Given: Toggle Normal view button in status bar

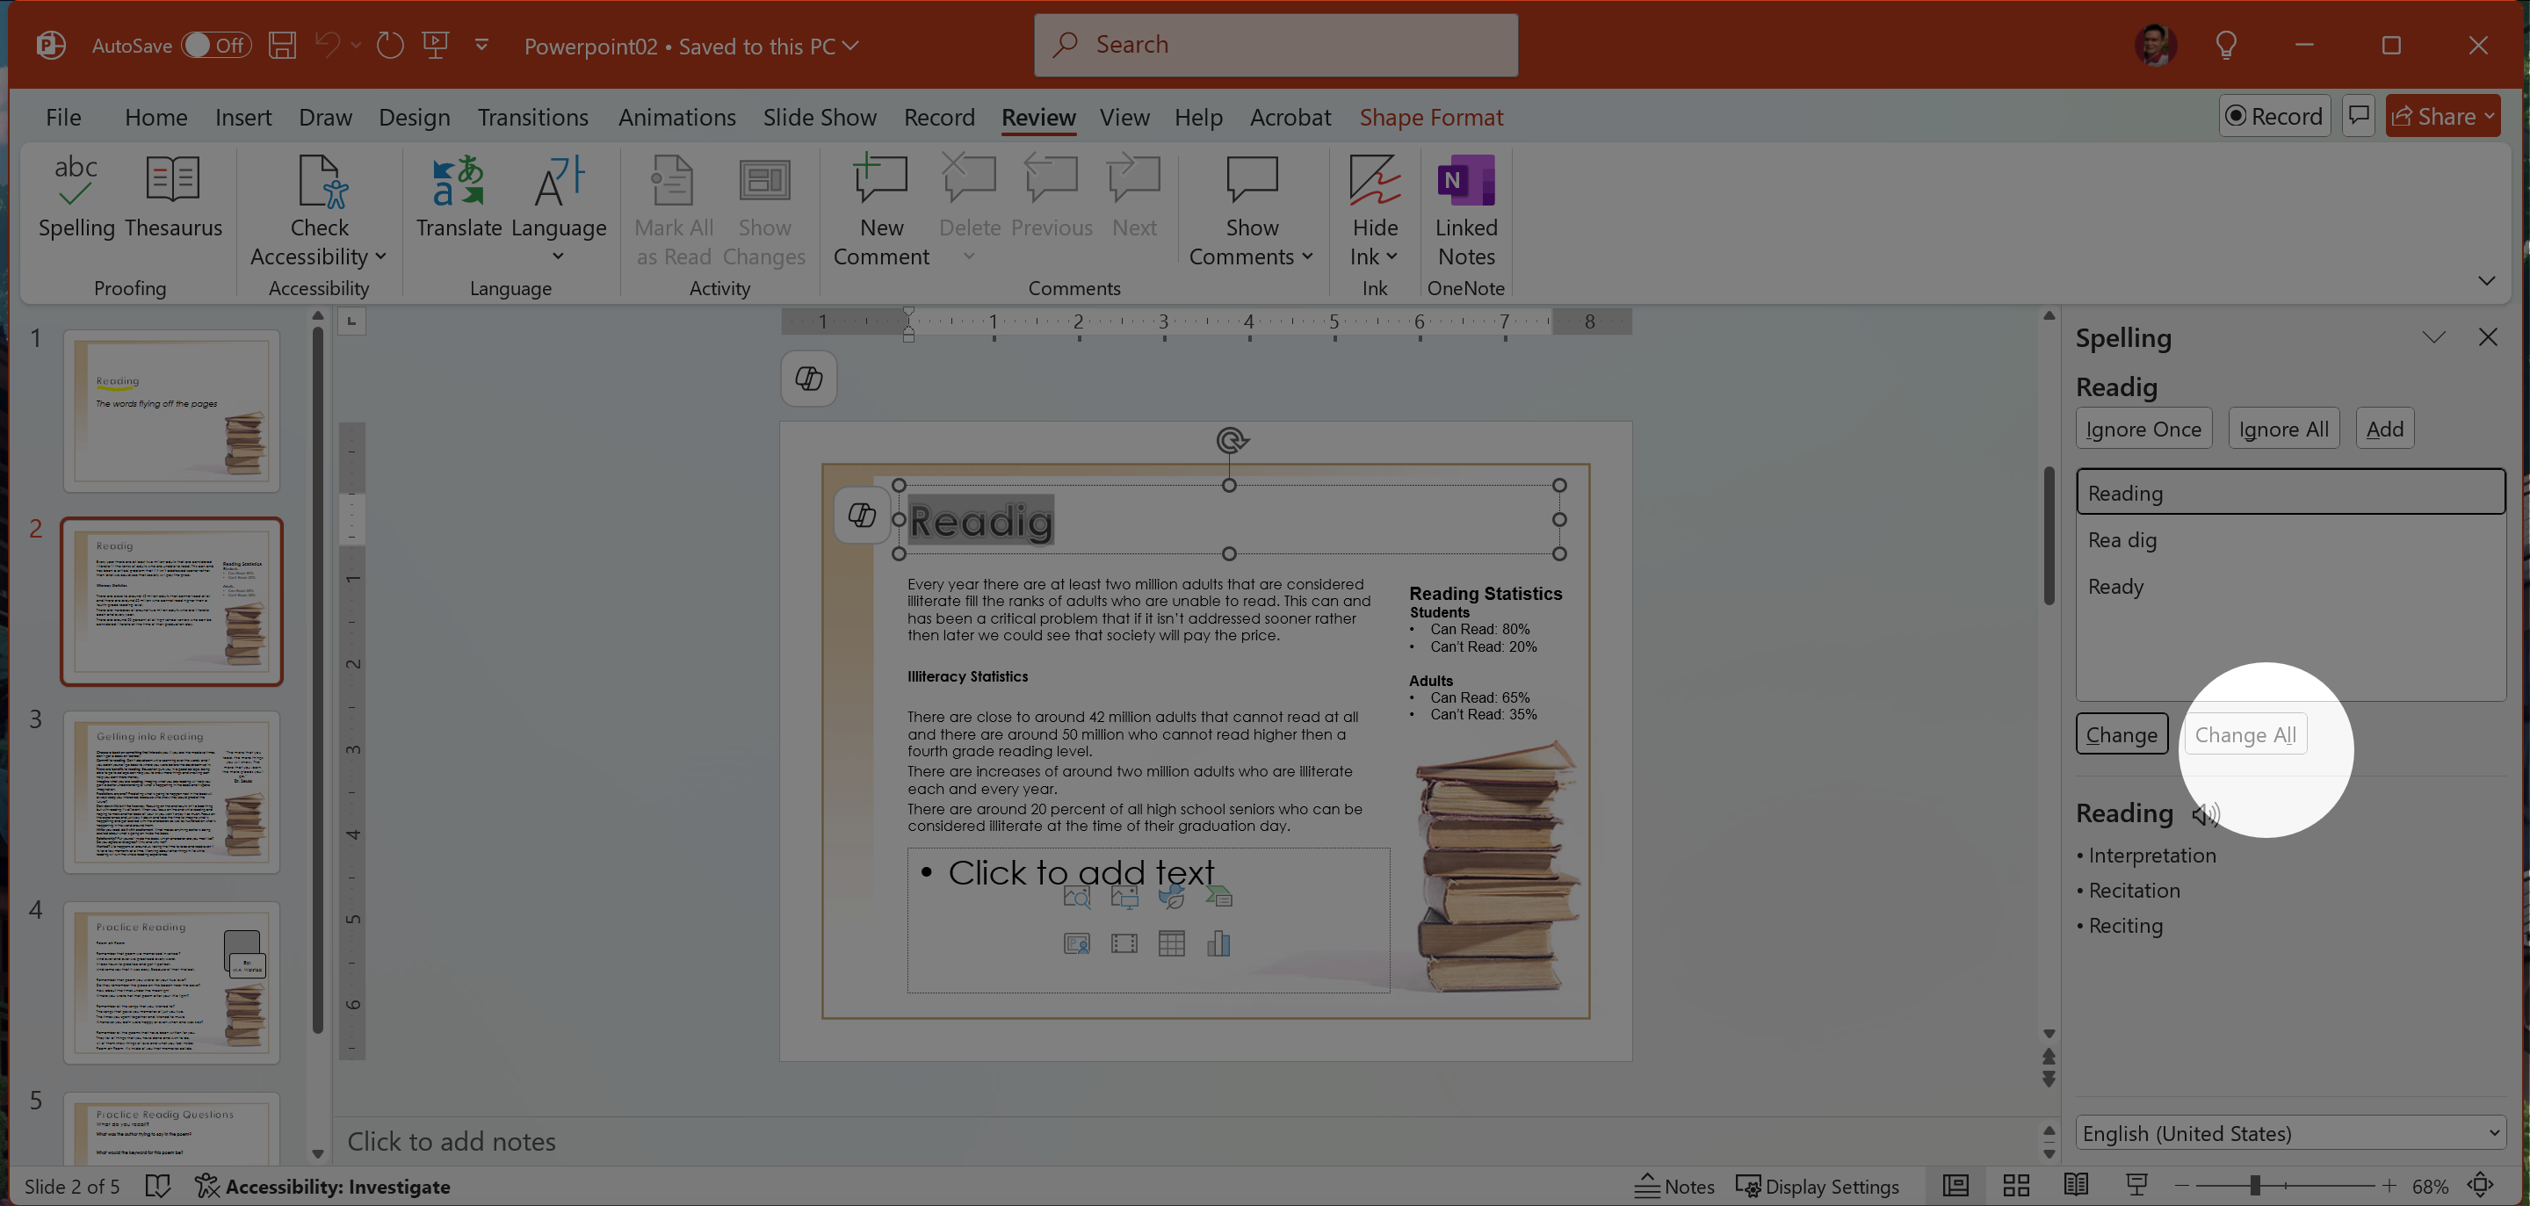Looking at the screenshot, I should (x=1955, y=1186).
